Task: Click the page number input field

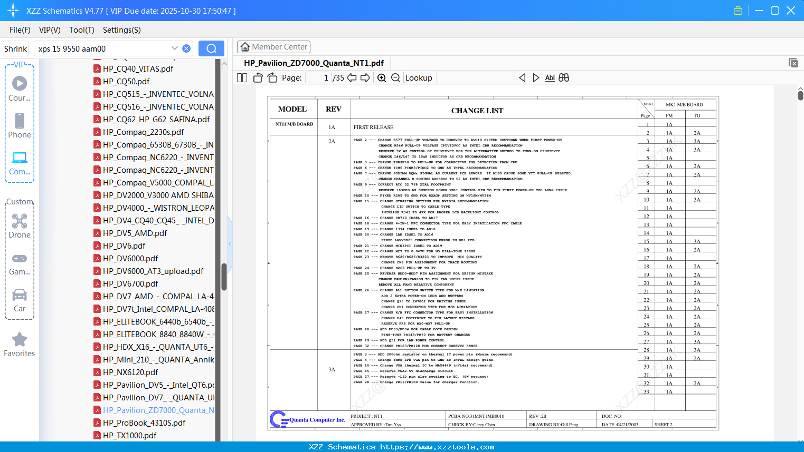Action: [x=318, y=78]
